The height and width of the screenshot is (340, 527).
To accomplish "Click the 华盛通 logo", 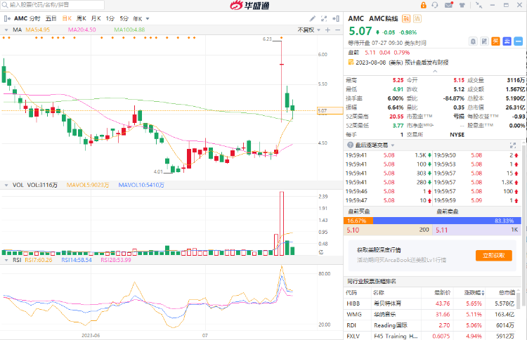I will click(x=249, y=5).
